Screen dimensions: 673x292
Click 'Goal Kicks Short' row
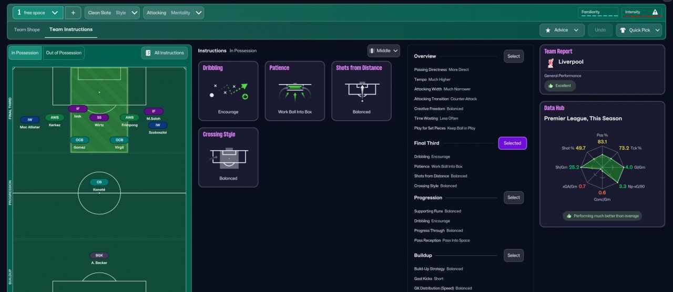(429, 278)
